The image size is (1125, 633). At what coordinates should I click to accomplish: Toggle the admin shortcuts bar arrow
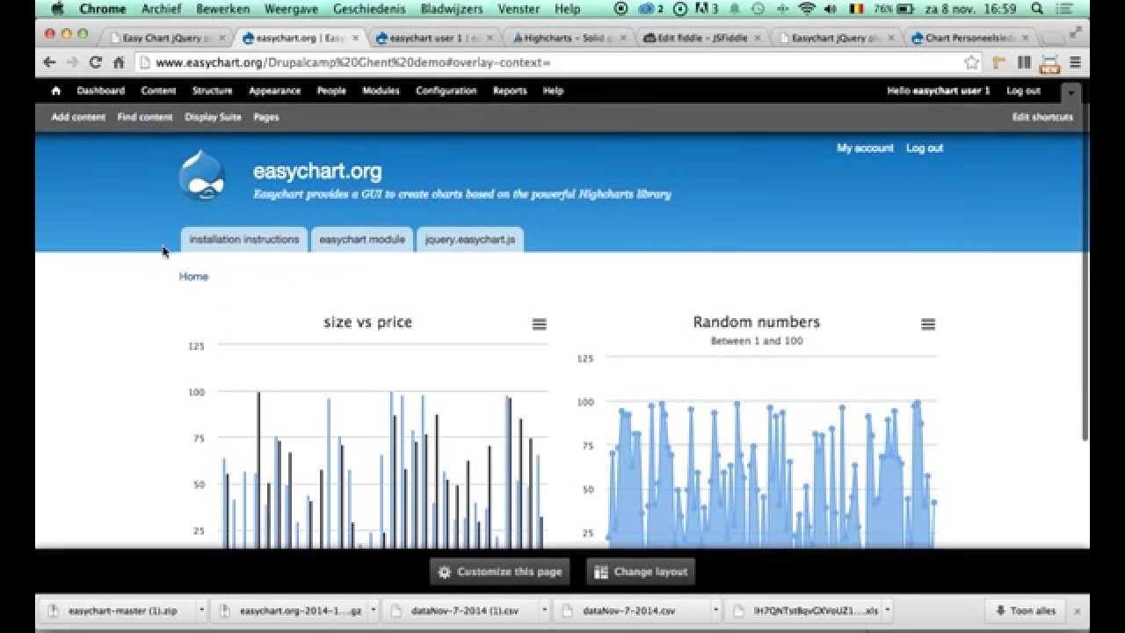1071,92
